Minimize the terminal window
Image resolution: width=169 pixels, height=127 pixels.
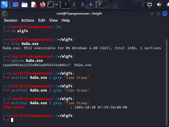tap(152, 13)
